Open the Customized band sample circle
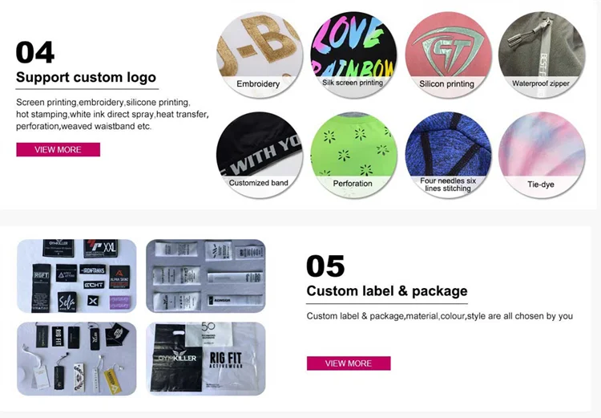This screenshot has height=418, width=601. 259,154
